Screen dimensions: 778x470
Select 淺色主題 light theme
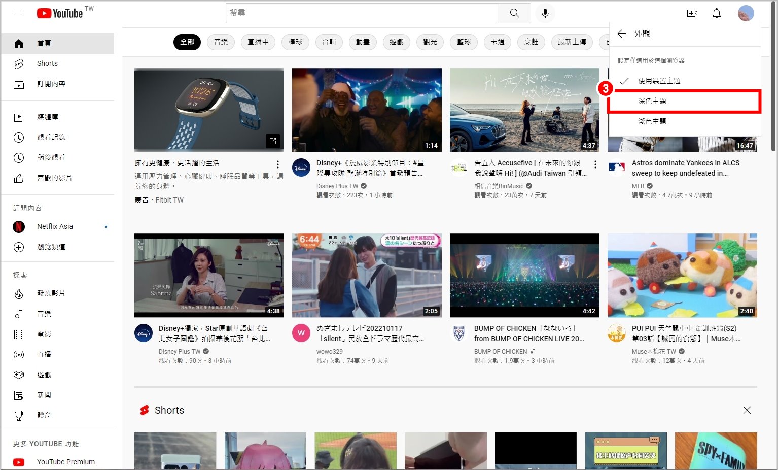pos(685,121)
